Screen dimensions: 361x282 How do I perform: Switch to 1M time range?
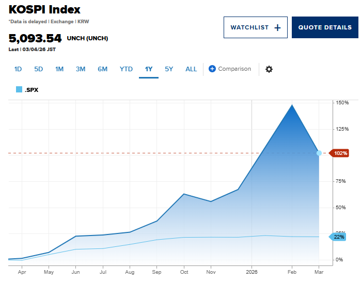[59, 69]
